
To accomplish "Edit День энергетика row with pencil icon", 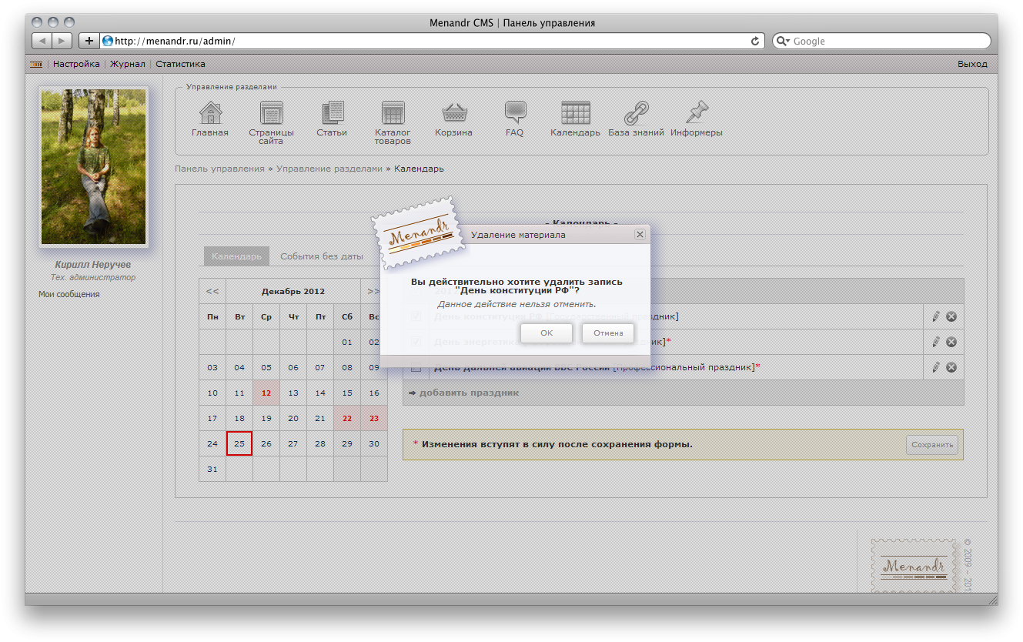I will pyautogui.click(x=936, y=342).
